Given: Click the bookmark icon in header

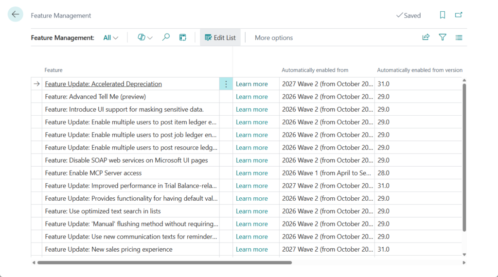Looking at the screenshot, I should point(442,15).
